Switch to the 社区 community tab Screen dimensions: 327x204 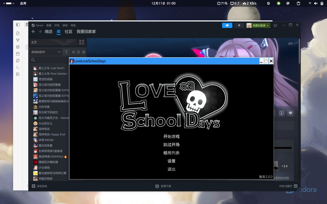click(68, 32)
